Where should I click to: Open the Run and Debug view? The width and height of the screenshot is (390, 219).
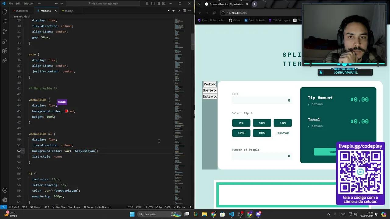click(5, 41)
